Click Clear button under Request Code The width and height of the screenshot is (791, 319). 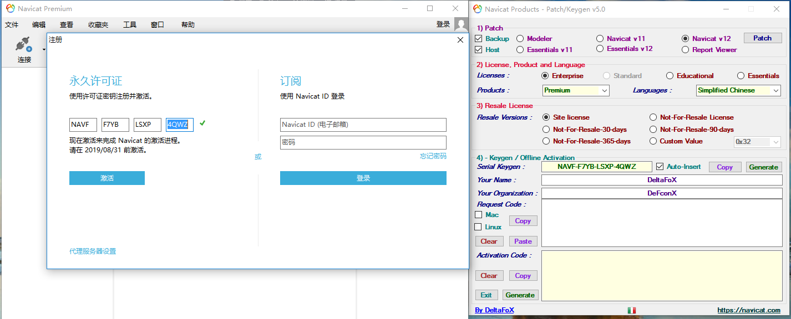click(x=489, y=241)
